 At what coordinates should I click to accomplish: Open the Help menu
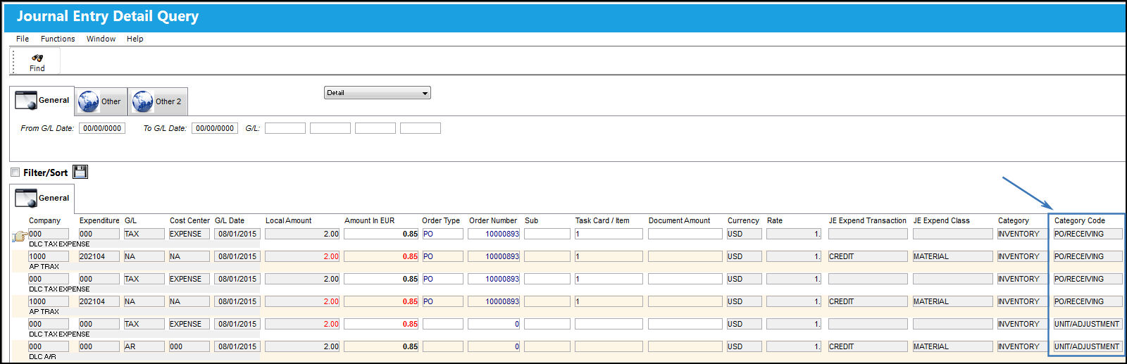pos(135,39)
